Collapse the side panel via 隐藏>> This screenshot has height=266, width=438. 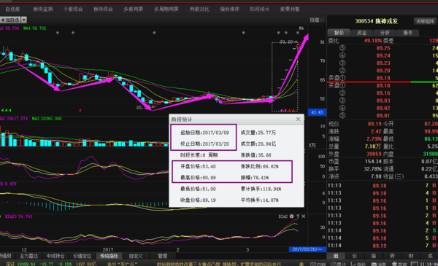317,20
